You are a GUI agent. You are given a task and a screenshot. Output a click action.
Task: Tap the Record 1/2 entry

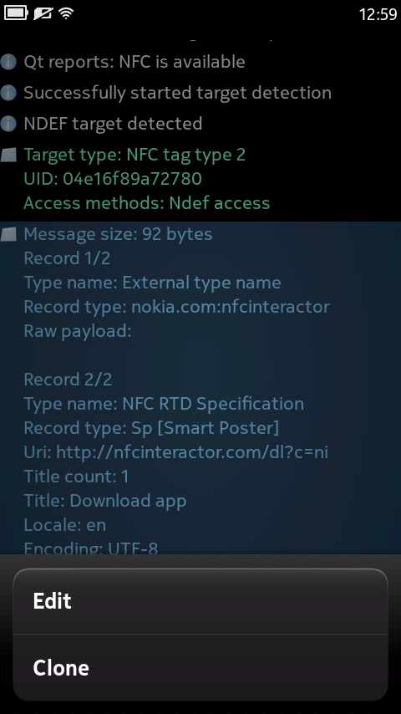(x=67, y=258)
